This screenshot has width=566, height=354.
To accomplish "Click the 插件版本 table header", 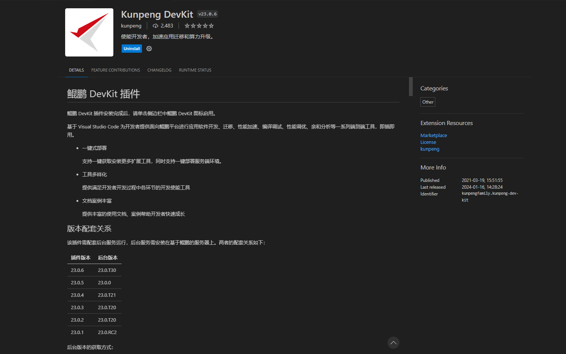I will [x=81, y=258].
